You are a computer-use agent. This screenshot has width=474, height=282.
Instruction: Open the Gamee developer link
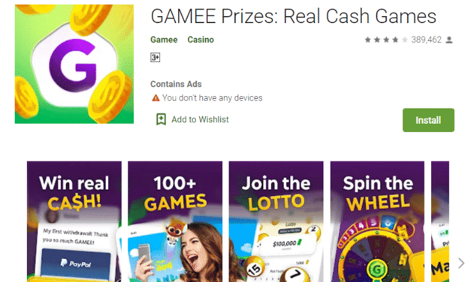164,40
